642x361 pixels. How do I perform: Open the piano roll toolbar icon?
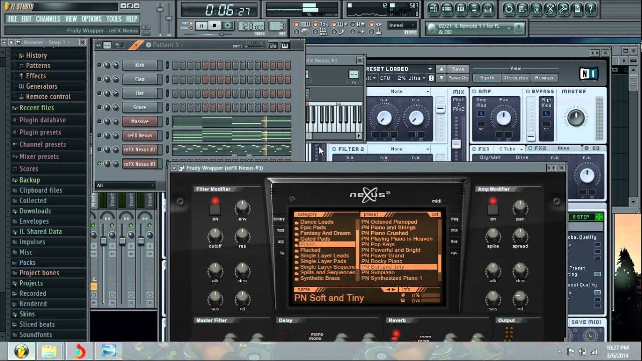pyautogui.click(x=461, y=9)
